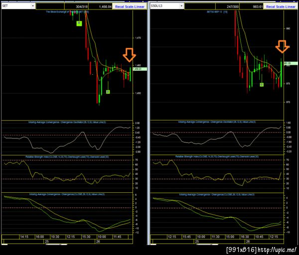Image resolution: width=299 pixels, height=255 pixels.
Task: Click the lower B signal marker on SET chart
Action: [108, 92]
